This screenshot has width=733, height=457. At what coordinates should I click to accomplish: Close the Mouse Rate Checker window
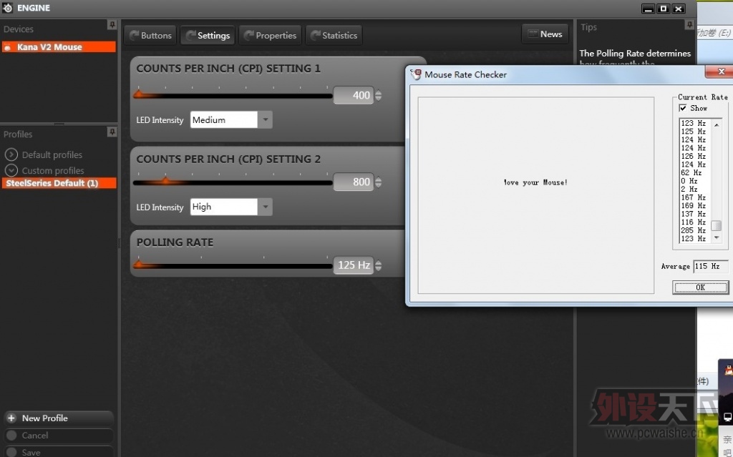(x=720, y=72)
